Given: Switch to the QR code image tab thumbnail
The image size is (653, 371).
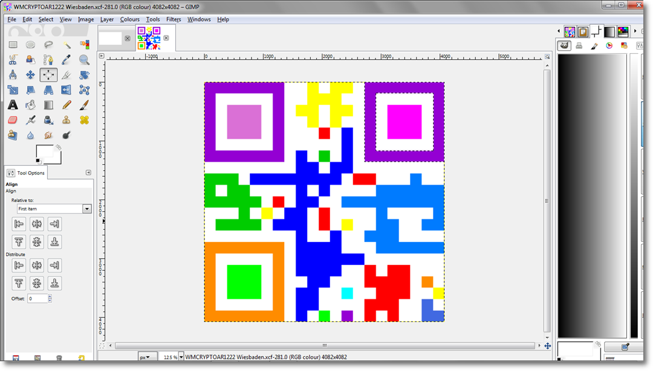Looking at the screenshot, I should (x=149, y=38).
